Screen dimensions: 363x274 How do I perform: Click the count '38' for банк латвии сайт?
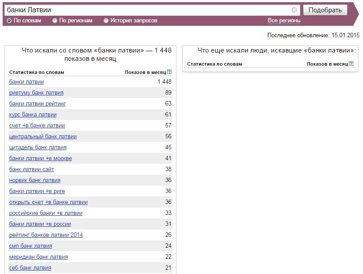tap(168, 169)
